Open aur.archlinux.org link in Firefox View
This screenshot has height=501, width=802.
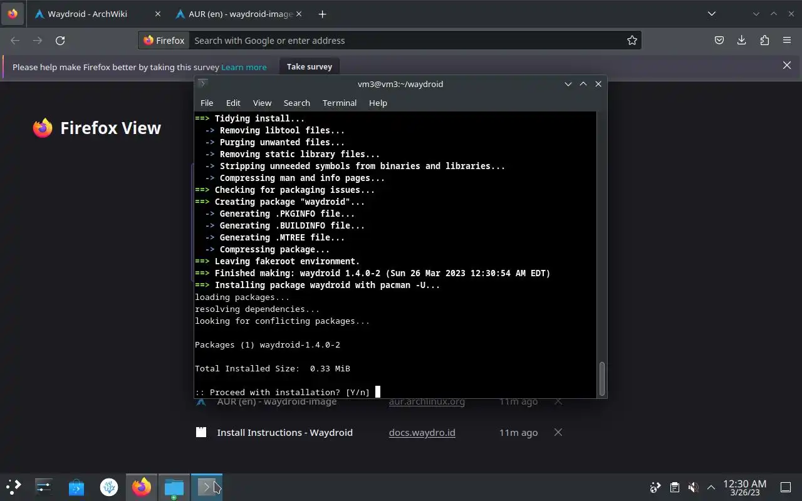click(x=427, y=401)
